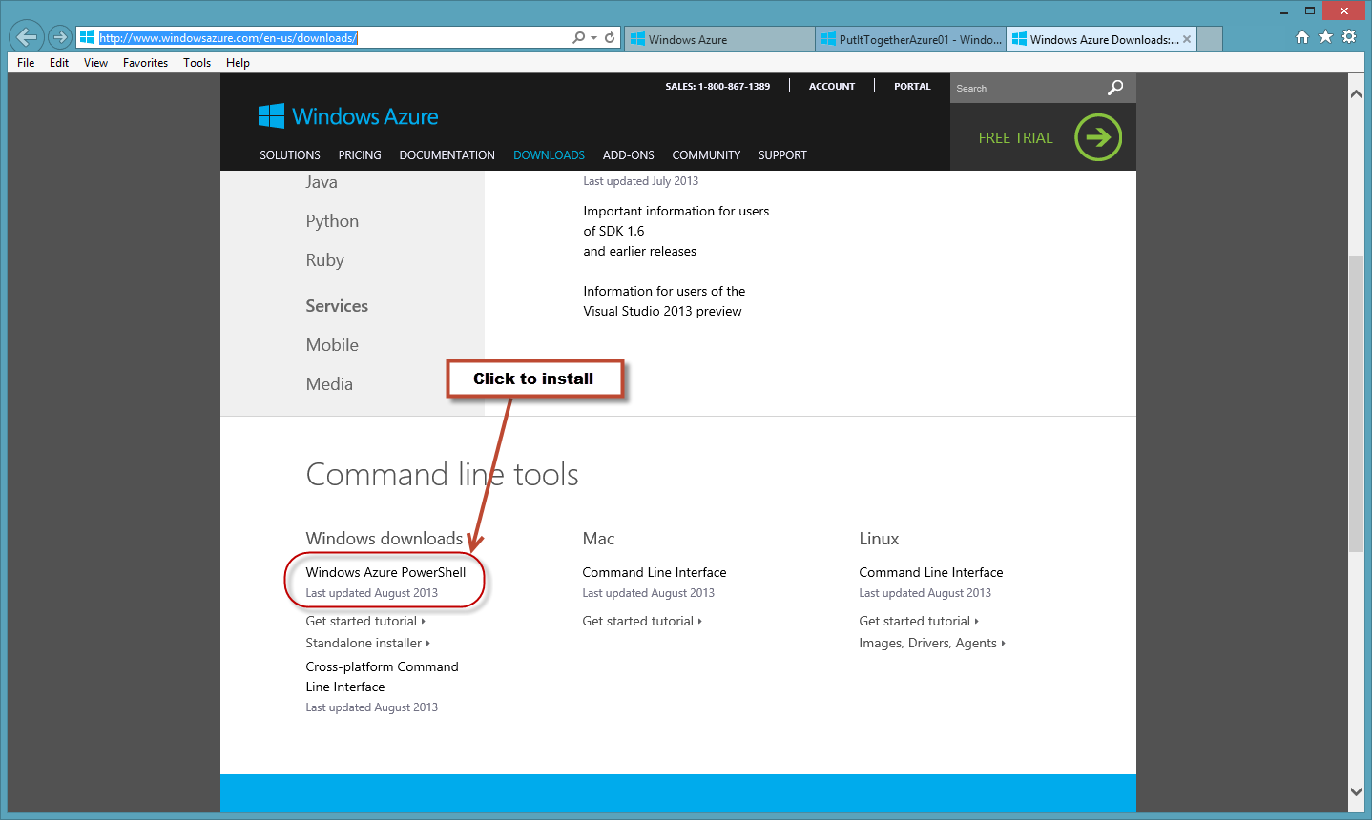Select Mobile under Services
The width and height of the screenshot is (1372, 820).
pyautogui.click(x=332, y=345)
